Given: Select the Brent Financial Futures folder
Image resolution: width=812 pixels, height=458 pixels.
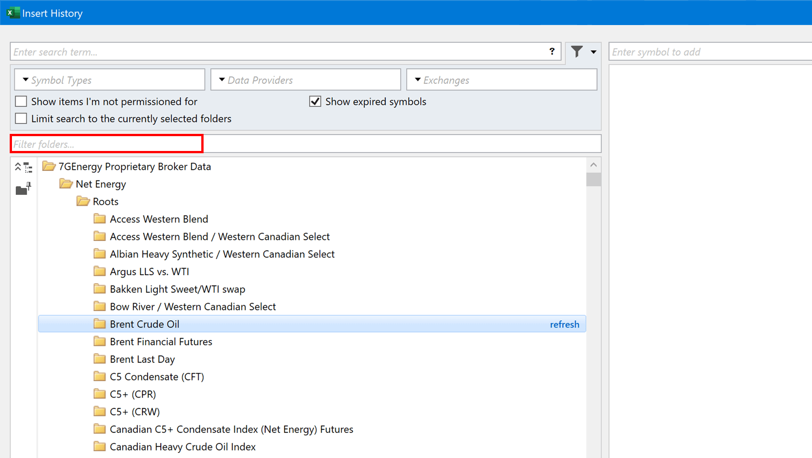Looking at the screenshot, I should point(161,342).
